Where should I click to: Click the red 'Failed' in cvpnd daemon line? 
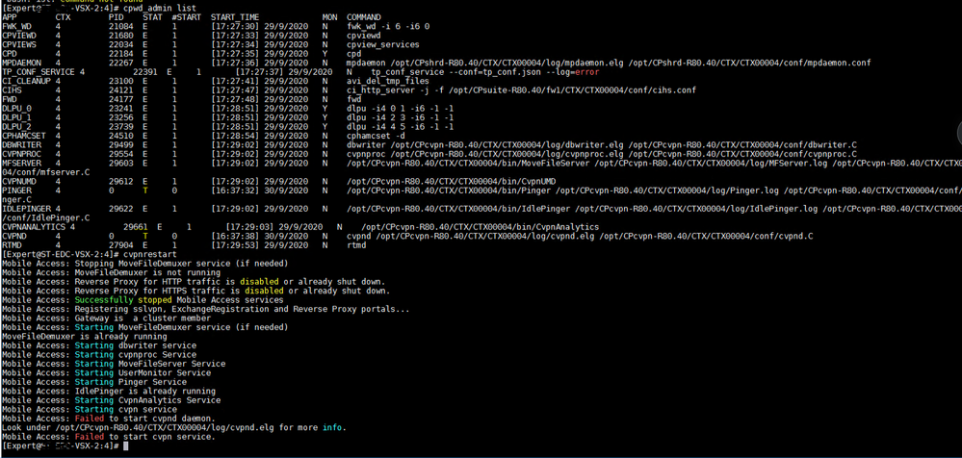pyautogui.click(x=89, y=419)
